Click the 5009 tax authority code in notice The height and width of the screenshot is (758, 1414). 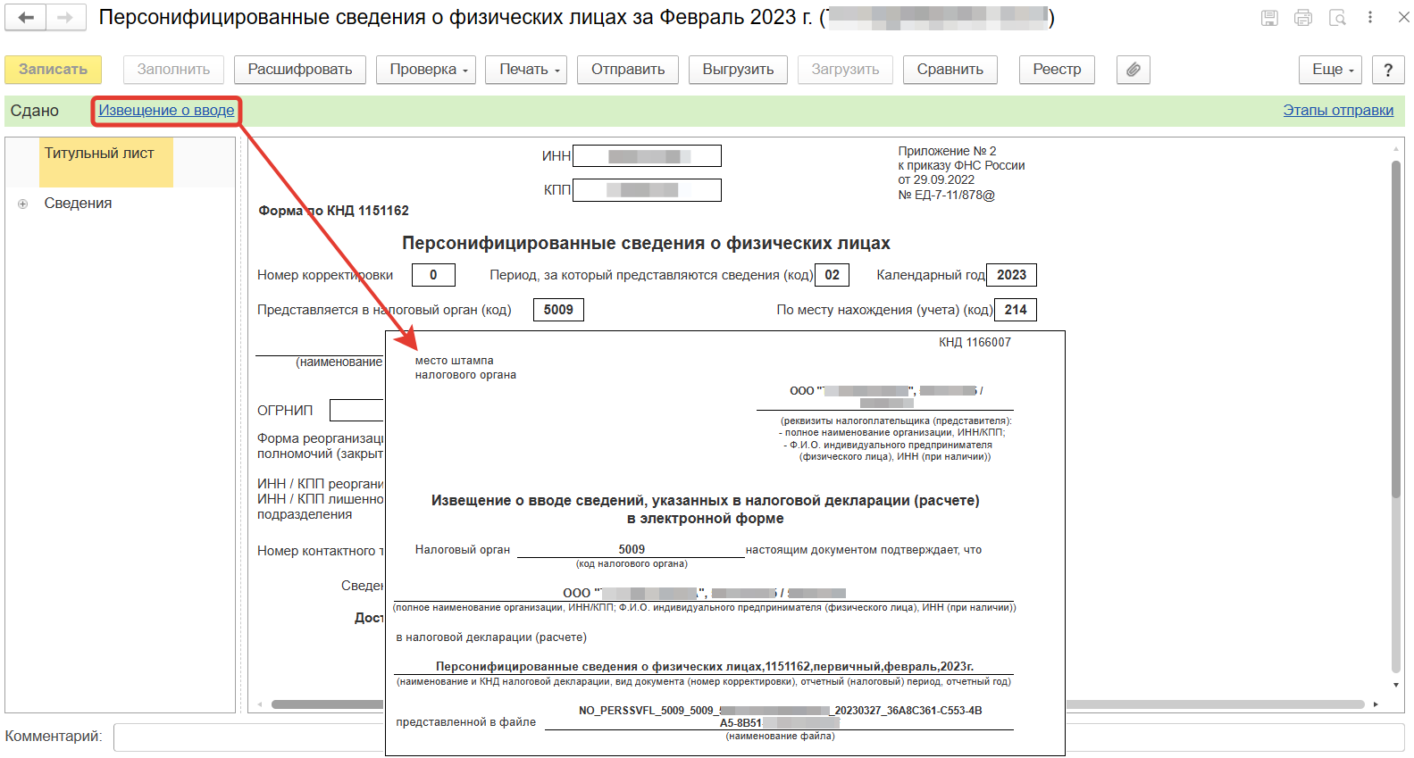click(x=632, y=550)
